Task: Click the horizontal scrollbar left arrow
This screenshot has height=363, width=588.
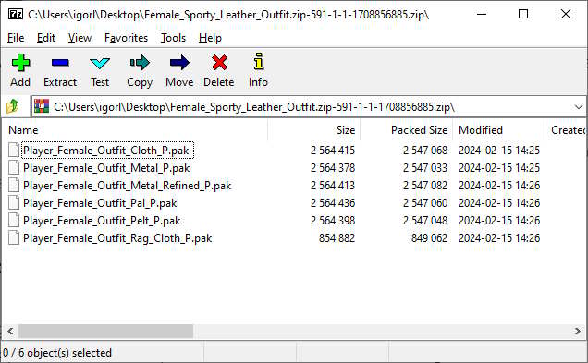Action: 10,332
